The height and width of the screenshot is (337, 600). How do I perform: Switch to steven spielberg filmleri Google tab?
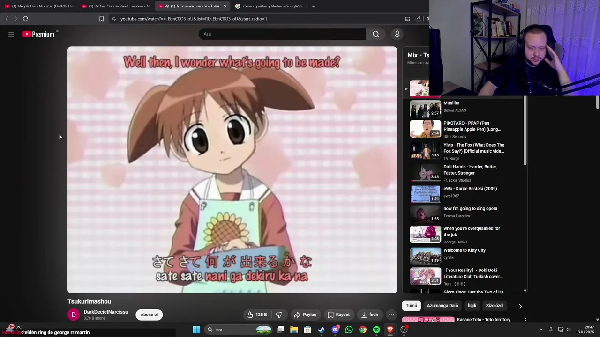click(269, 6)
